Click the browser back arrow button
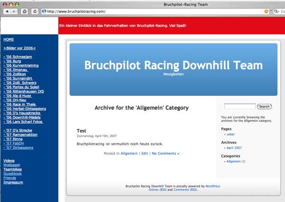The height and width of the screenshot is (202, 285). (x=7, y=11)
